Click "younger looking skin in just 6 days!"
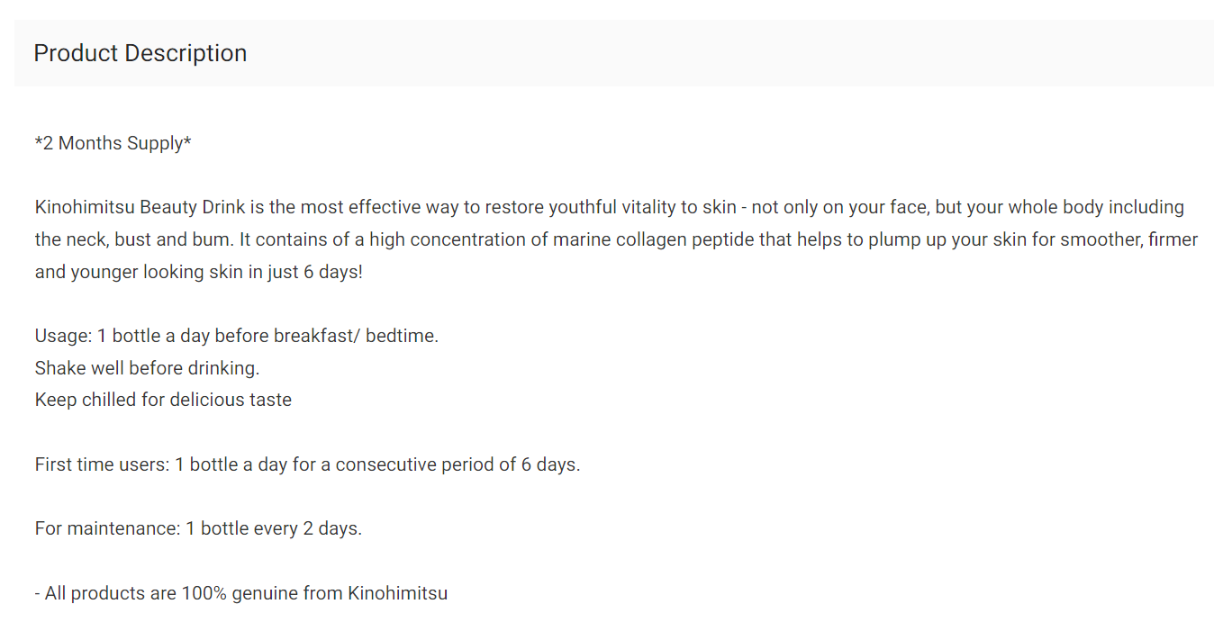The height and width of the screenshot is (622, 1214). (199, 272)
